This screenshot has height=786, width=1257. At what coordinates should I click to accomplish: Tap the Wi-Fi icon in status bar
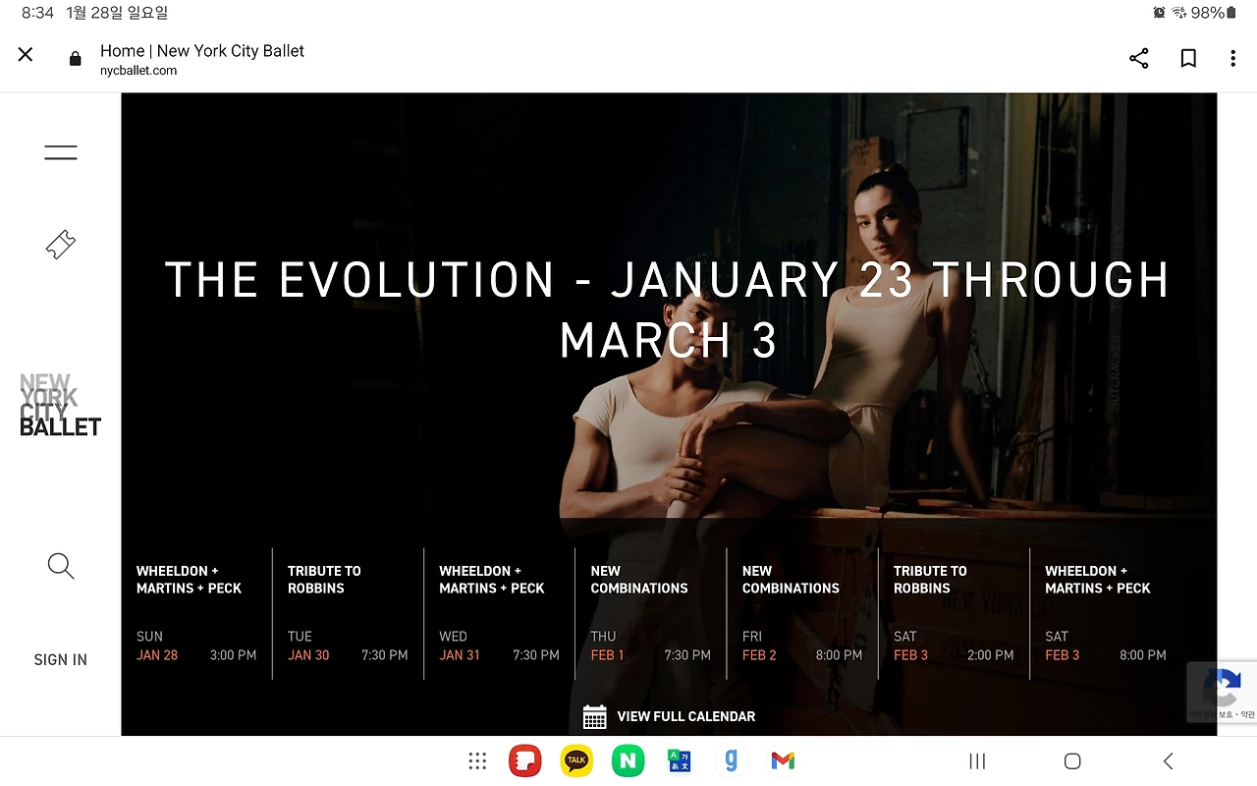tap(1179, 13)
